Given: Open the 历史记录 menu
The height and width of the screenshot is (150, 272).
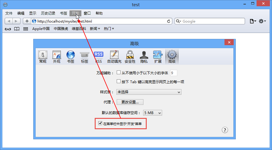Looking at the screenshot, I should [48, 13].
